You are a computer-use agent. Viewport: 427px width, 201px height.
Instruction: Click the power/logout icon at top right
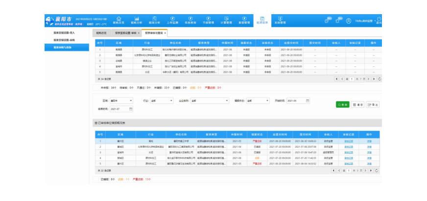pos(379,20)
